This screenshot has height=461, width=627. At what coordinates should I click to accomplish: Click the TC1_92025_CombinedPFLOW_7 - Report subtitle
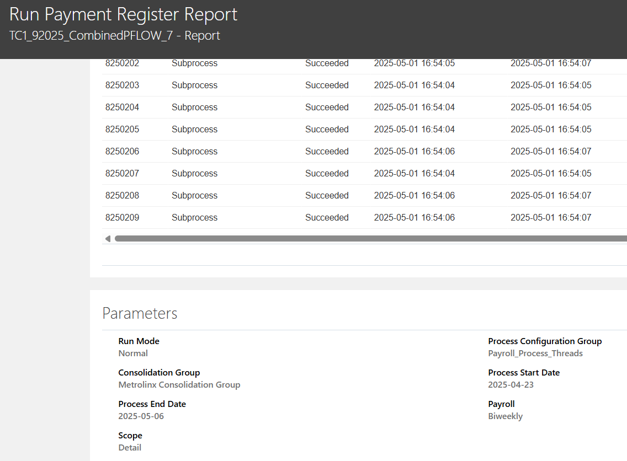[x=114, y=35]
